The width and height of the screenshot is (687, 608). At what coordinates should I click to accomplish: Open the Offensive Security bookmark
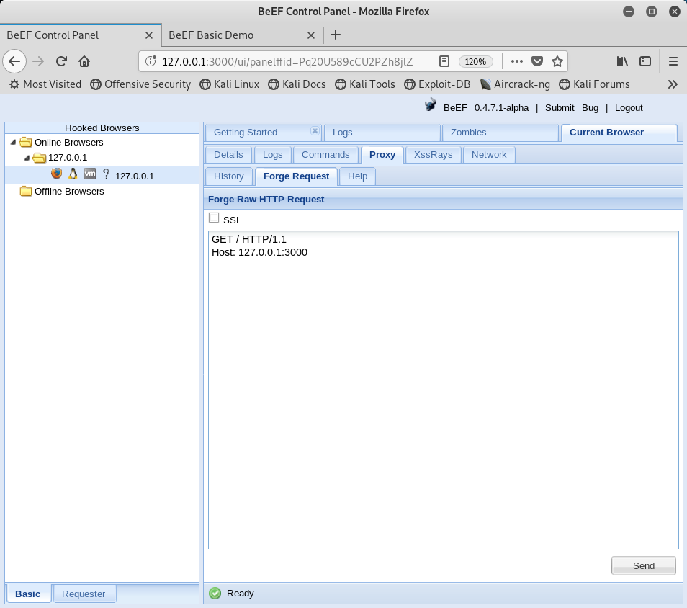[140, 84]
